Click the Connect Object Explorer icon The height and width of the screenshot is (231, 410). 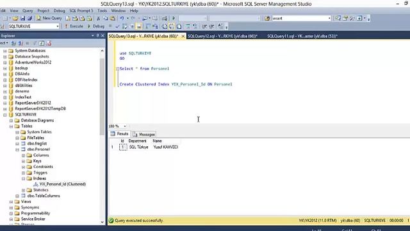(x=13, y=43)
